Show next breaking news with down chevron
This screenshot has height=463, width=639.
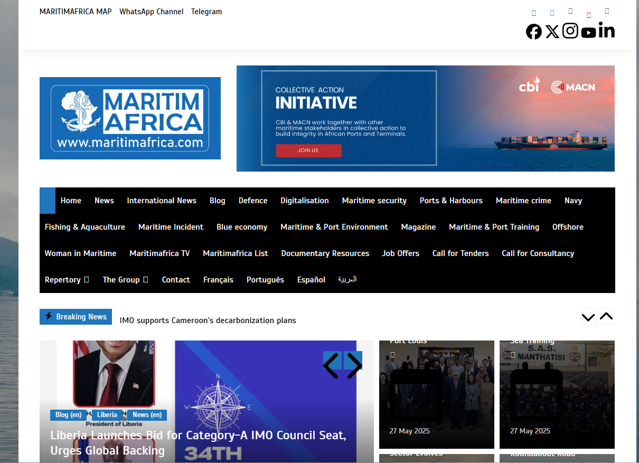[x=588, y=317]
